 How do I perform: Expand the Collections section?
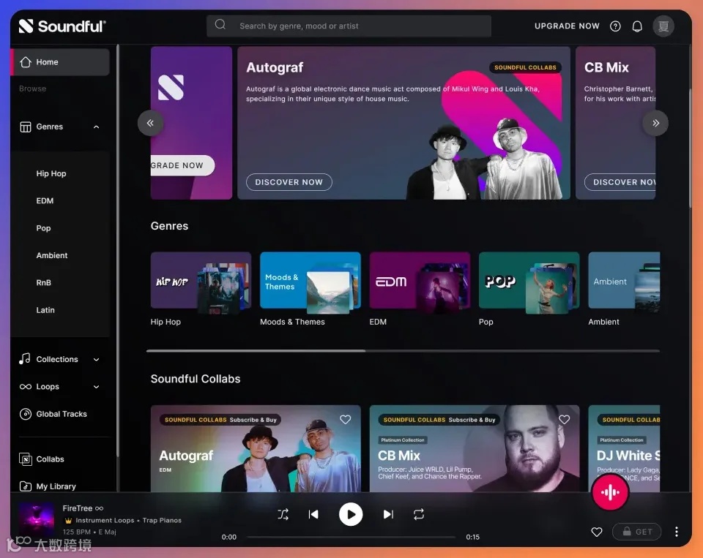tap(96, 359)
